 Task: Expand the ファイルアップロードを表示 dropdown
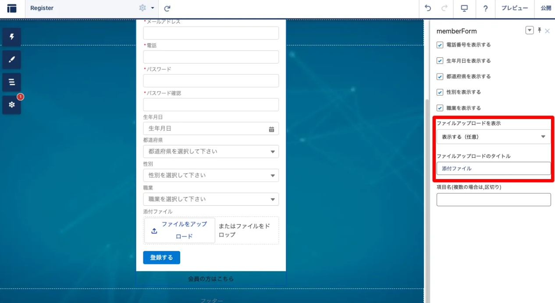(x=494, y=137)
